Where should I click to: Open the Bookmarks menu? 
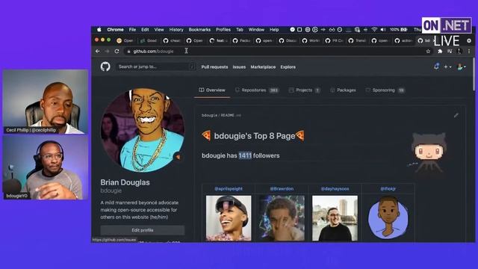pos(199,30)
